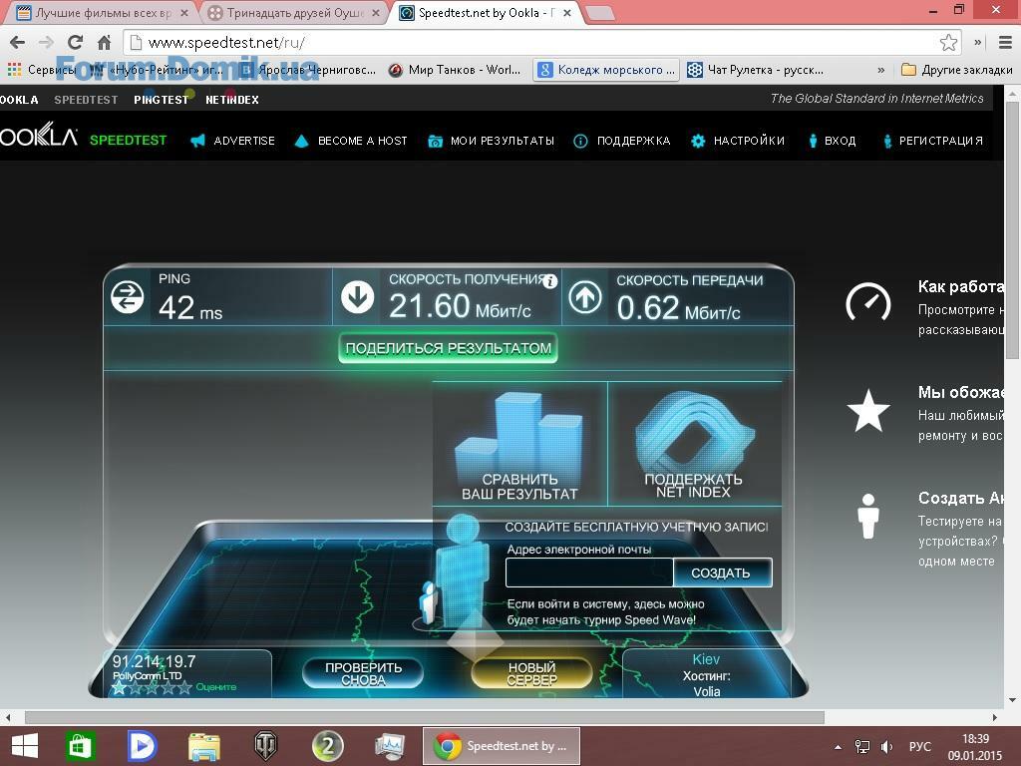Click the info icon near СКОРОСТЬ ПОЛУЧЕНИЯ

[x=550, y=281]
